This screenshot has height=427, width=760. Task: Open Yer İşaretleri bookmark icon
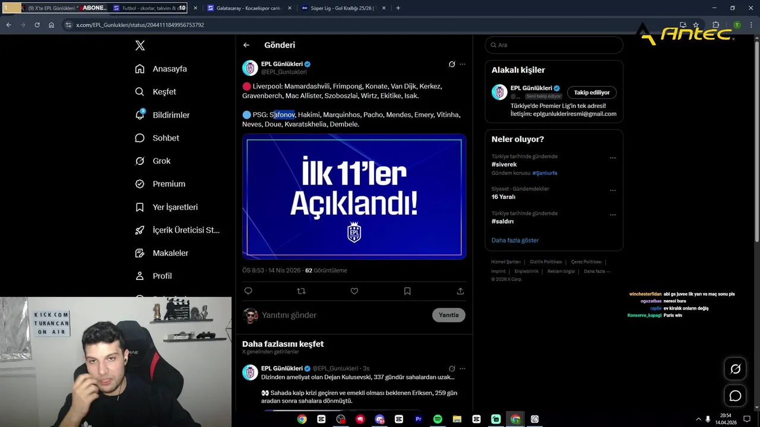(140, 207)
